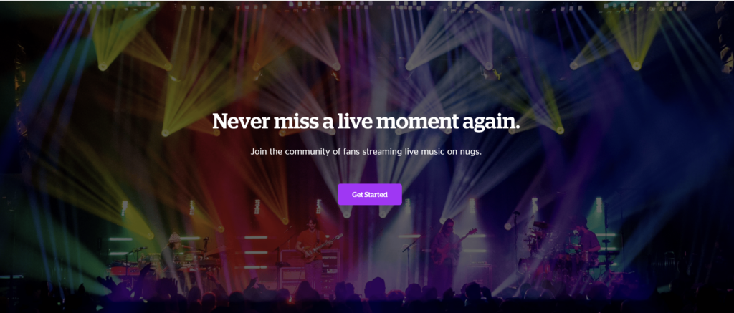Image resolution: width=734 pixels, height=313 pixels.
Task: Click the crowd silhouettes below the stage
Action: pyautogui.click(x=367, y=296)
